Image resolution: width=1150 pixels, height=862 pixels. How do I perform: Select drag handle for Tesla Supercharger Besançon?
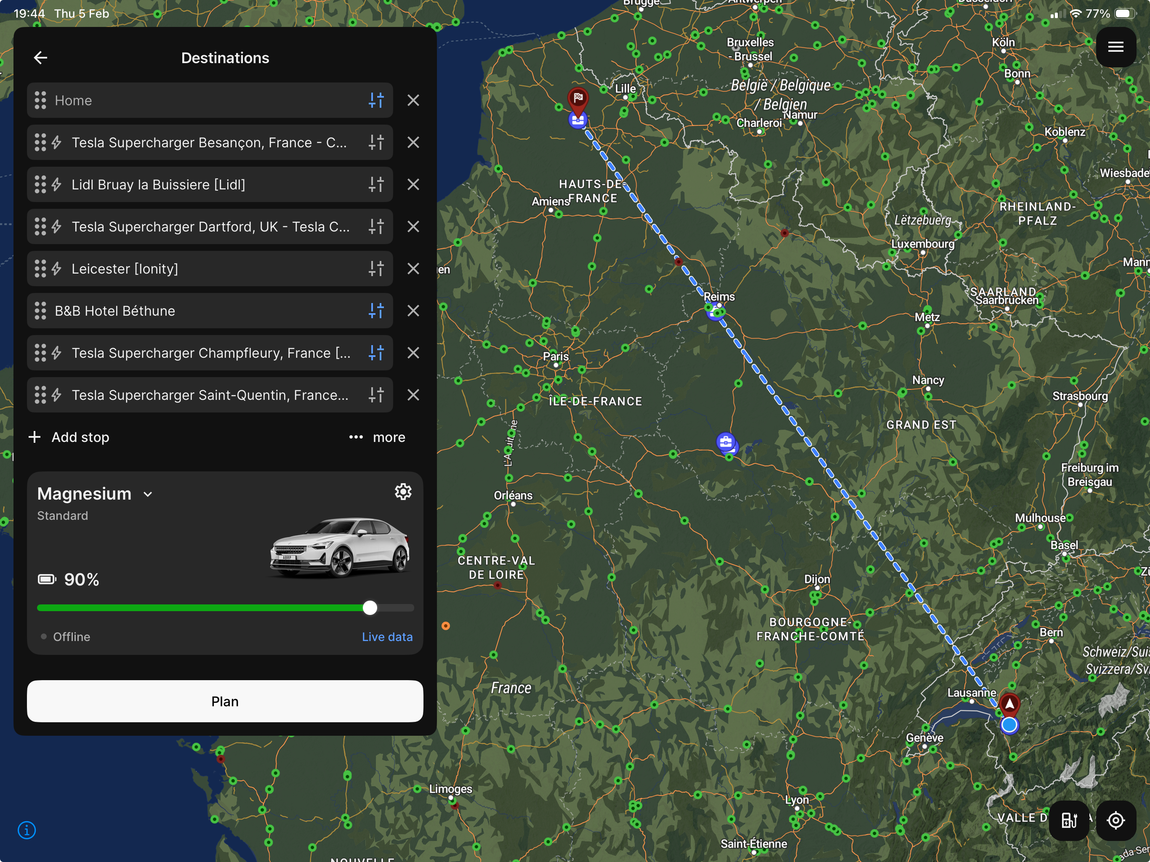click(x=40, y=142)
